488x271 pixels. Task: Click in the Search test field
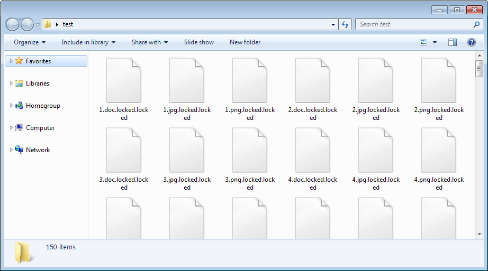413,24
